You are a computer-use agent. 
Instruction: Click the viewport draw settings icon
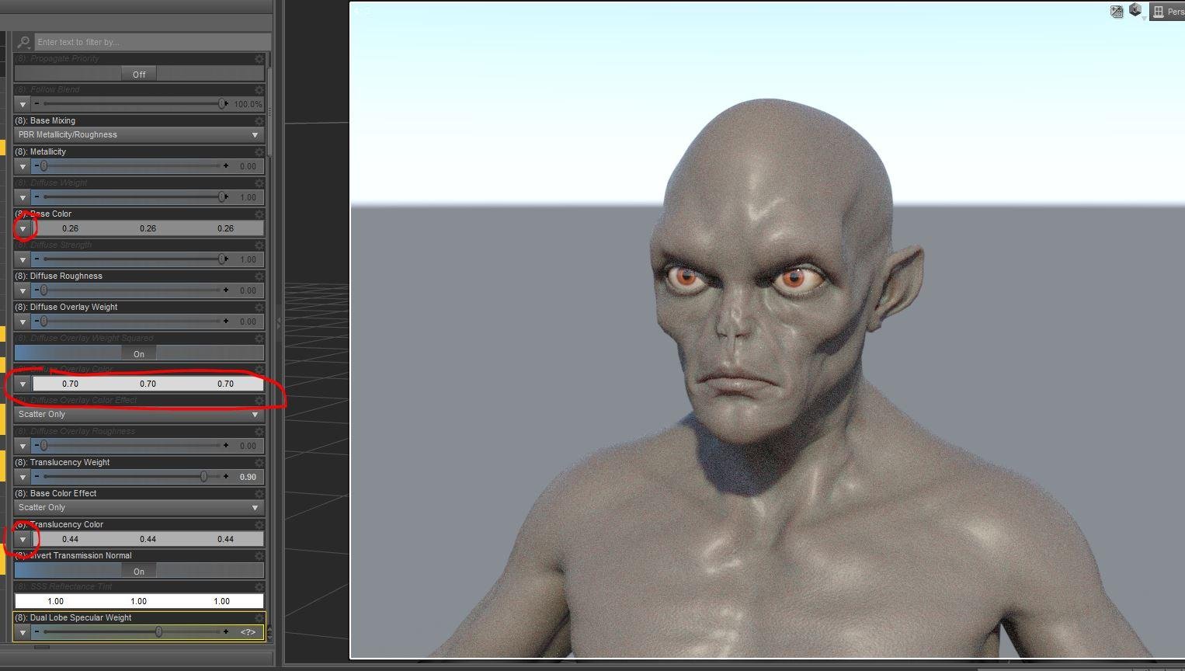[x=1117, y=12]
